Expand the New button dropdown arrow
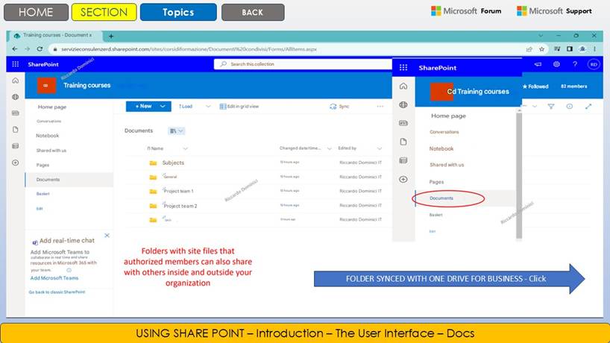 point(163,107)
